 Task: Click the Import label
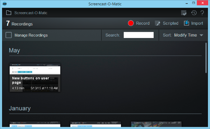[197, 23]
